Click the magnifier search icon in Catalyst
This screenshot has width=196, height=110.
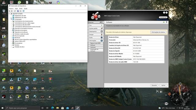100,22
